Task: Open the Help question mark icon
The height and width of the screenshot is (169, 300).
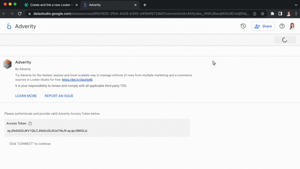Action: click(x=282, y=26)
